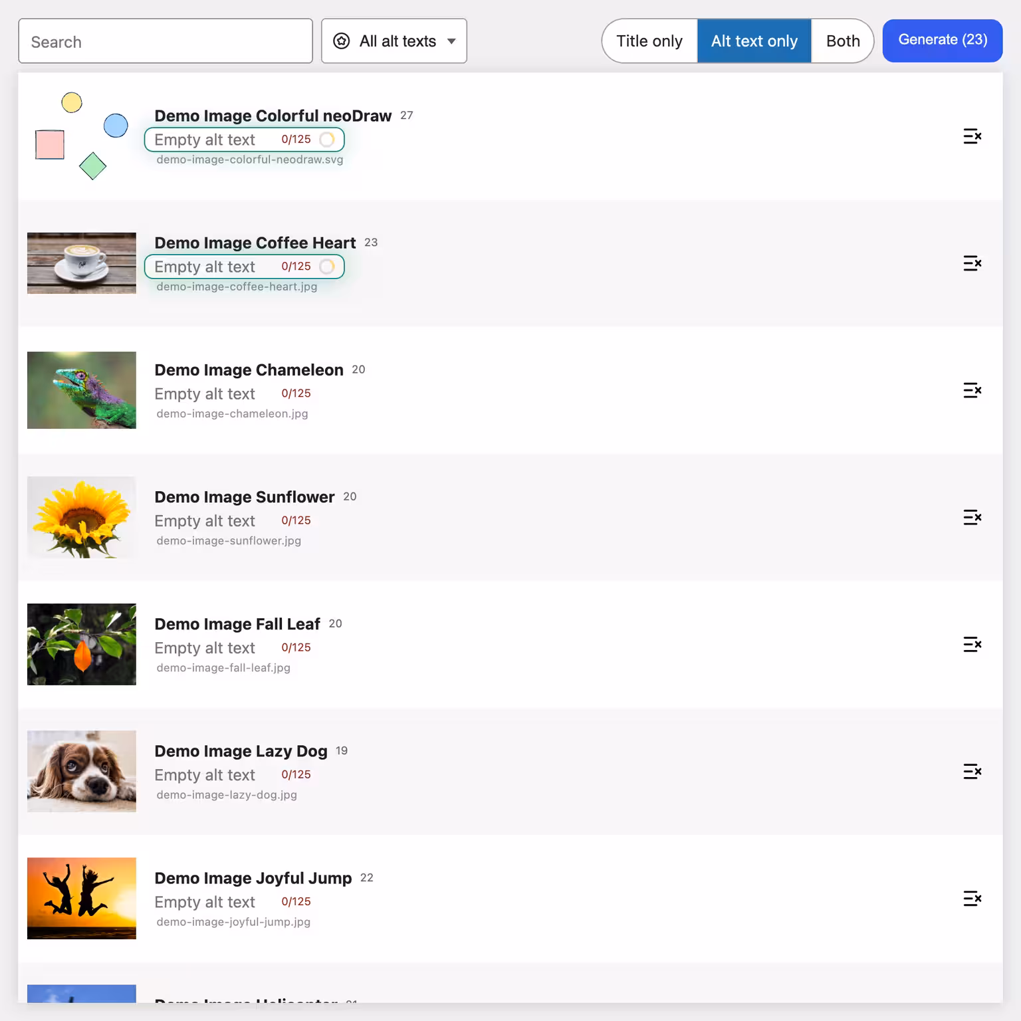Open the colorful shapes neoDraw thumbnail

(x=82, y=136)
